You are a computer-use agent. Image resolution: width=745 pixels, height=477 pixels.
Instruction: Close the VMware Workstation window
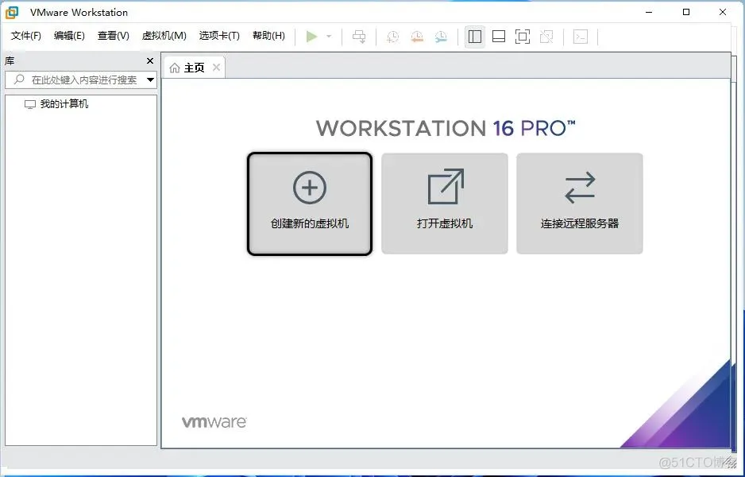723,13
